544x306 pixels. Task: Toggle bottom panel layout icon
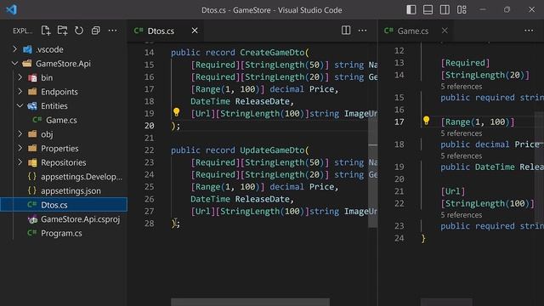click(x=428, y=9)
